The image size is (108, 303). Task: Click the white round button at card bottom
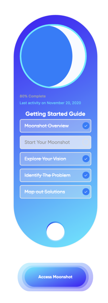[x=55, y=231]
